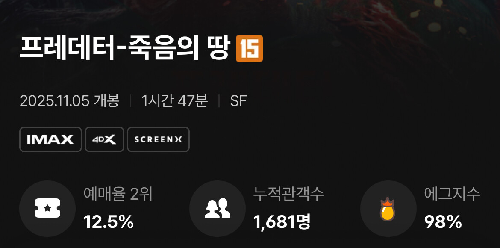Click the 1시간 47분 runtime text

pyautogui.click(x=175, y=101)
